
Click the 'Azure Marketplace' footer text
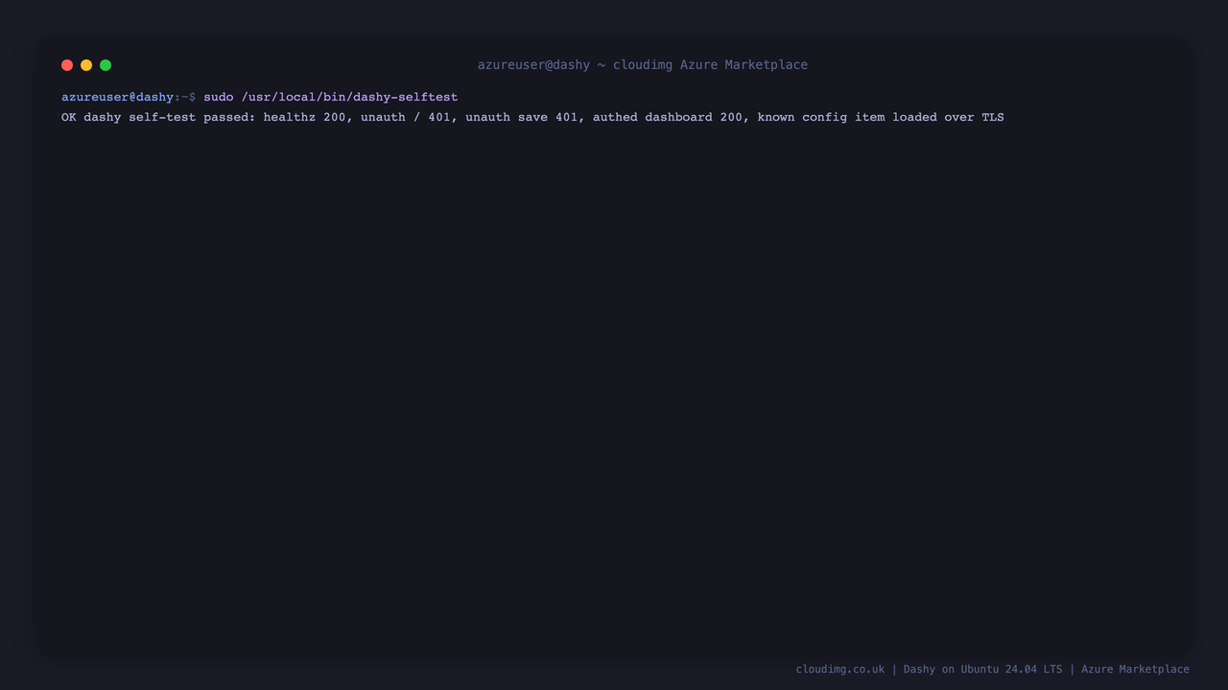pyautogui.click(x=1135, y=669)
